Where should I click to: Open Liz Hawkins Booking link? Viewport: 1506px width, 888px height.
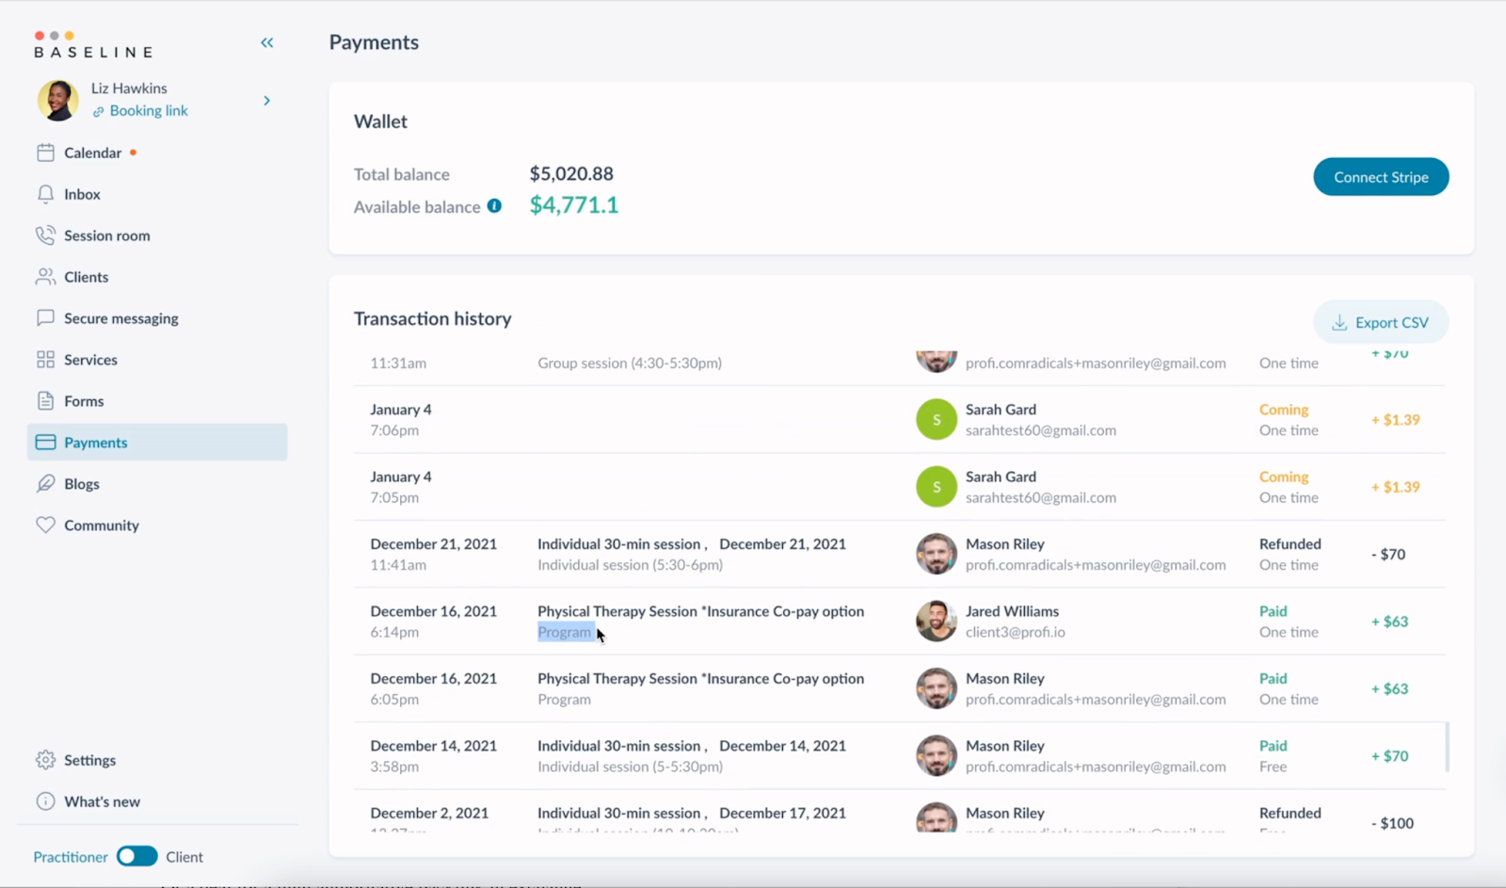pyautogui.click(x=148, y=110)
